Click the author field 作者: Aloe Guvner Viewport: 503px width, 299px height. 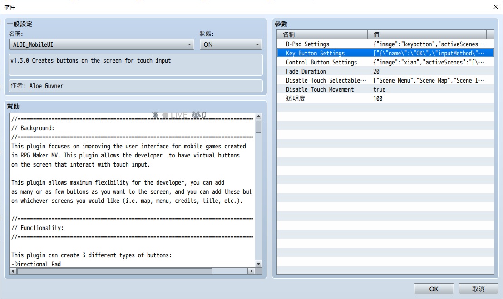pos(136,86)
